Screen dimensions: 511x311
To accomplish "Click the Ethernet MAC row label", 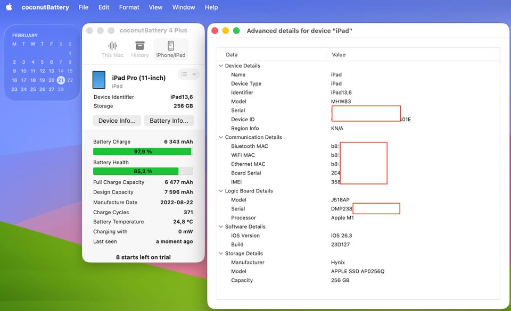I will pyautogui.click(x=248, y=164).
